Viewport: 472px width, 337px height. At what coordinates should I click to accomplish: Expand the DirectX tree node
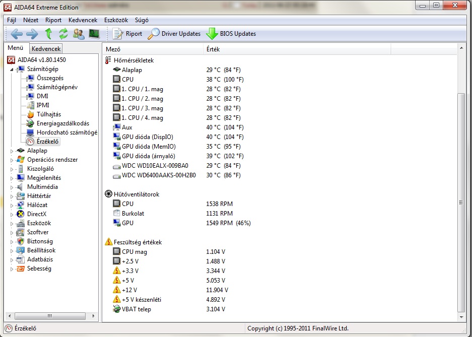(x=12, y=215)
